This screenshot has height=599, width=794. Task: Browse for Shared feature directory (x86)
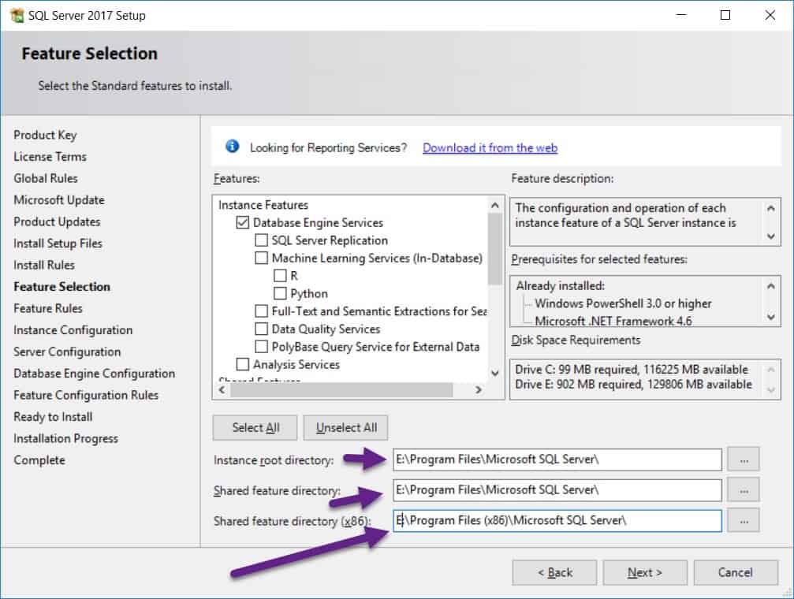pos(744,520)
